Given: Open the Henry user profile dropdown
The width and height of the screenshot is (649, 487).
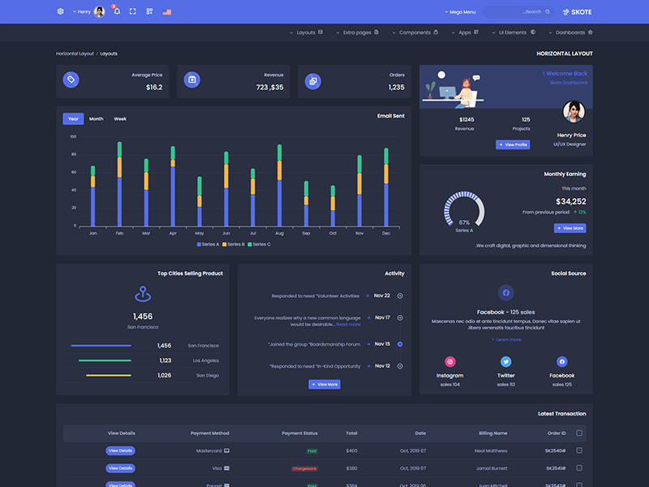Looking at the screenshot, I should [x=88, y=11].
